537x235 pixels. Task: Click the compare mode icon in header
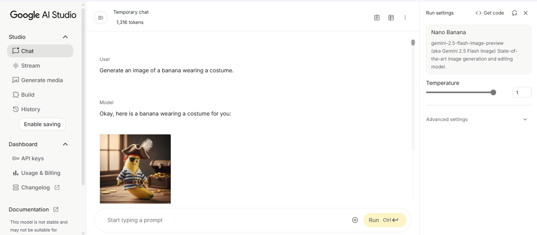point(391,18)
